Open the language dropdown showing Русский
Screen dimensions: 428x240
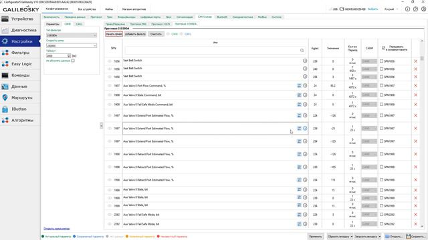pos(391,9)
